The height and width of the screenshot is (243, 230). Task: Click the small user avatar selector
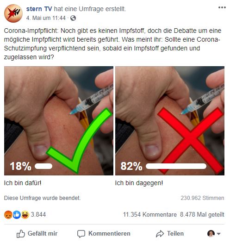point(211,234)
